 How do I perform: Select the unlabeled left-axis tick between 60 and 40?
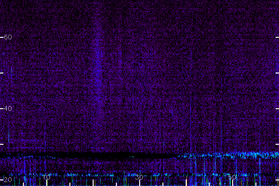[x=2, y=73]
